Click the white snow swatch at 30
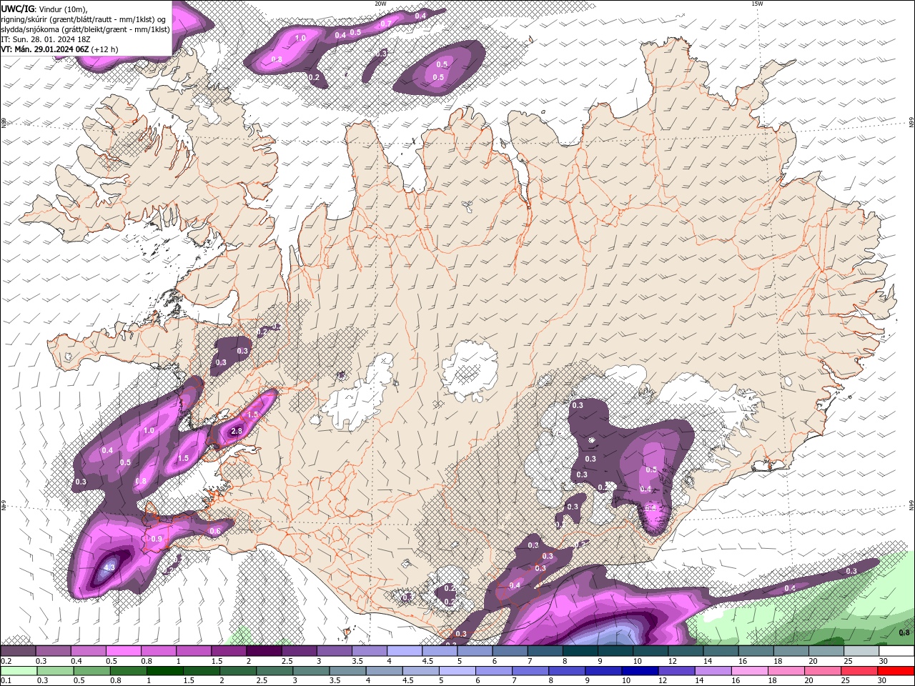The width and height of the screenshot is (915, 686). (896, 651)
